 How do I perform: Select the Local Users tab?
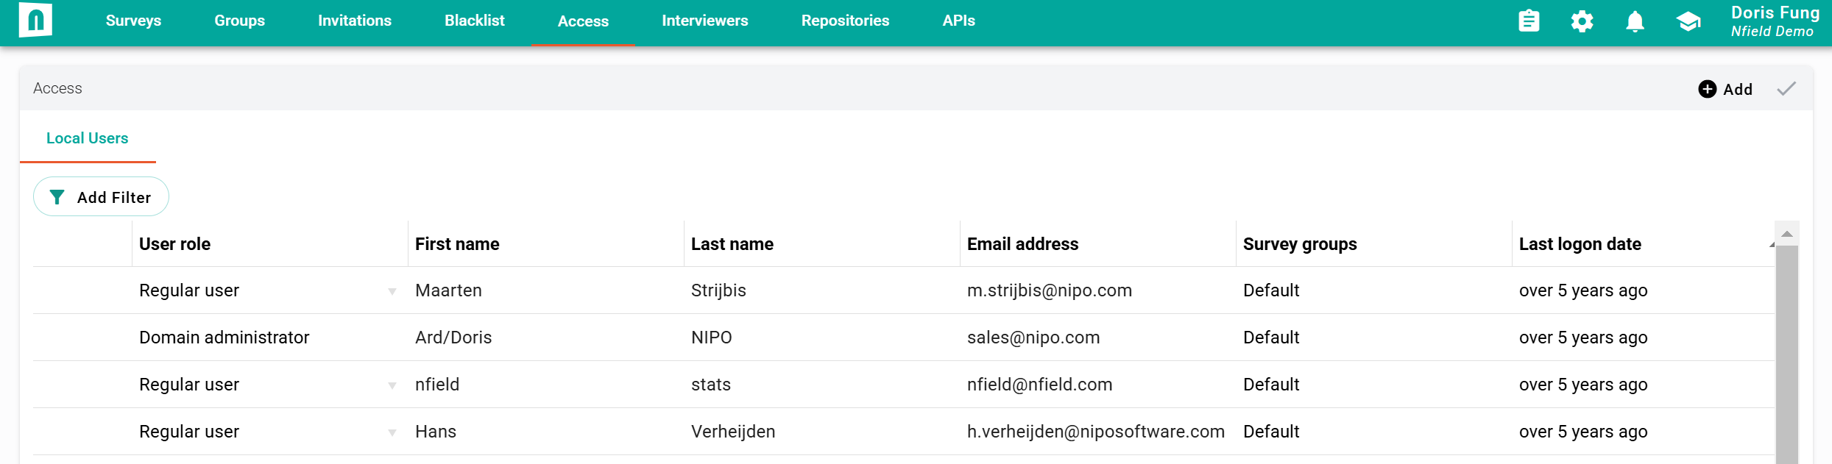pos(87,138)
